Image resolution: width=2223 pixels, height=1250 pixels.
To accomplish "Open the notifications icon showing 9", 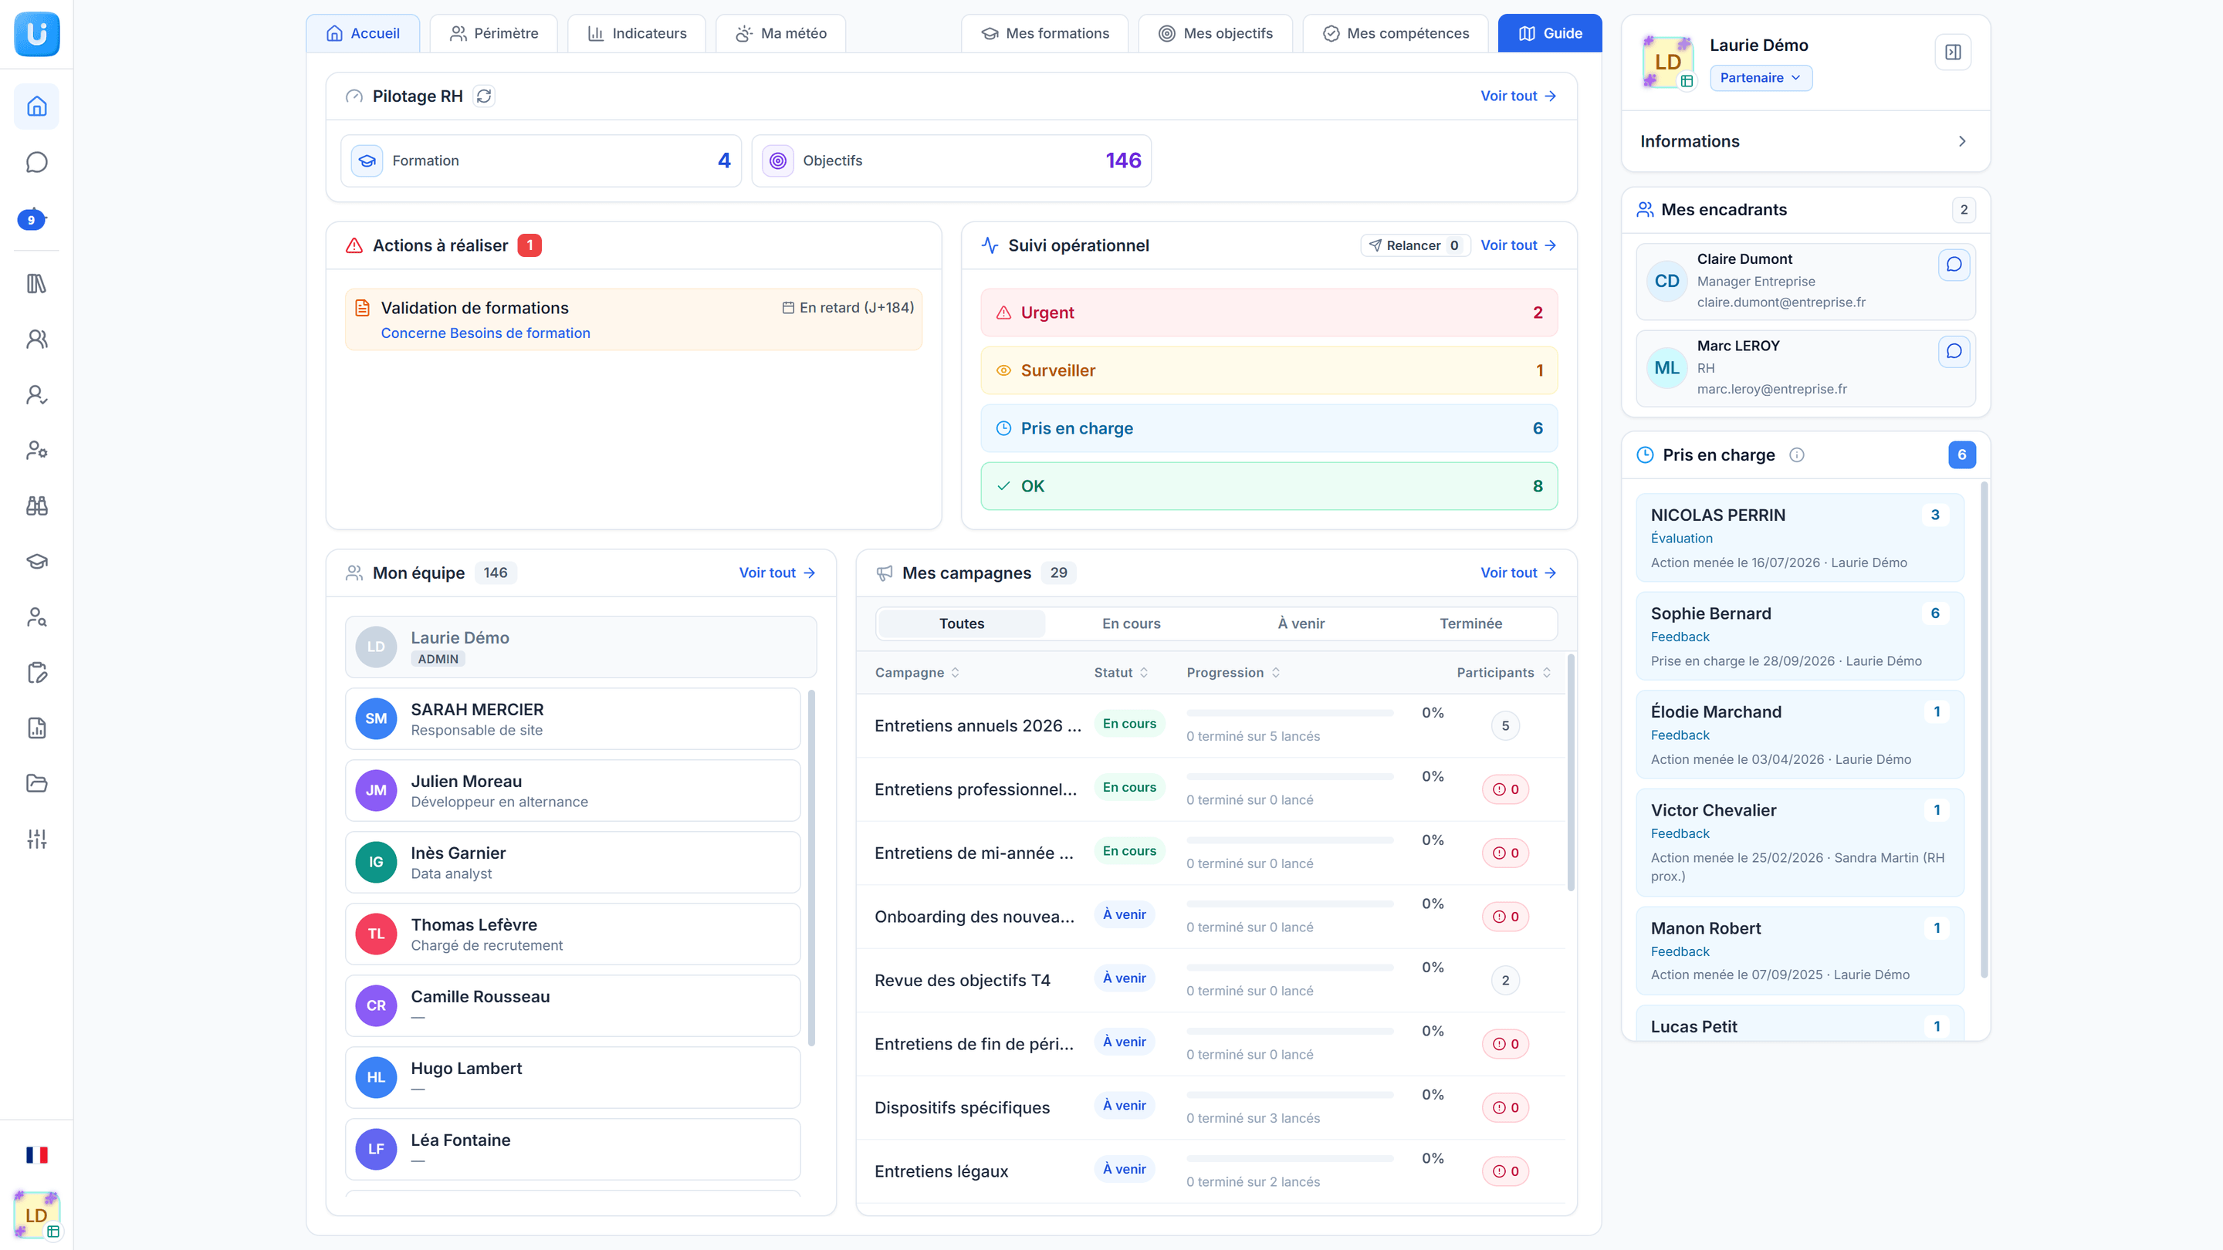I will tap(32, 219).
